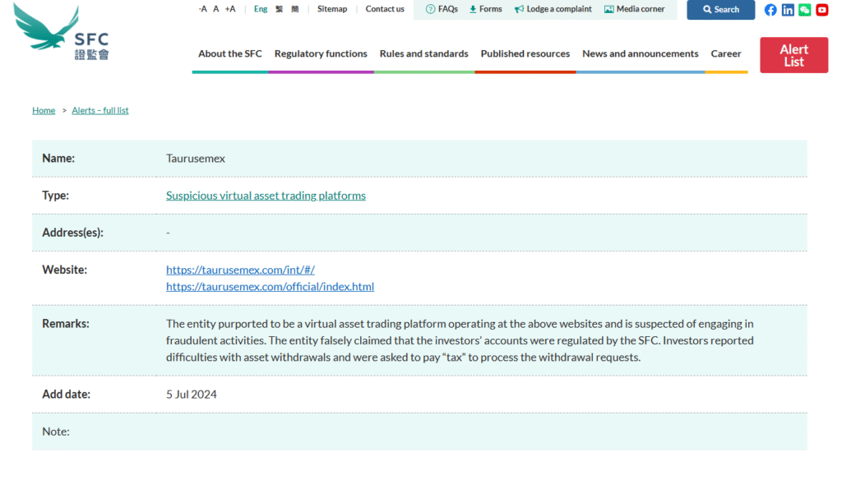Viewport: 842px width, 480px height.
Task: Open the News and announcements menu
Action: (x=640, y=53)
